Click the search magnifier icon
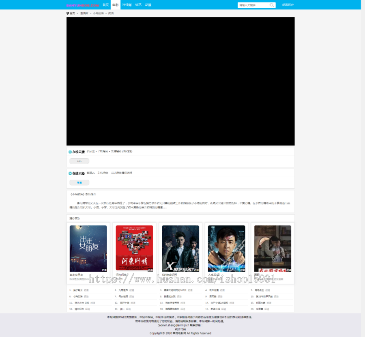This screenshot has height=337, width=365. coord(272,5)
